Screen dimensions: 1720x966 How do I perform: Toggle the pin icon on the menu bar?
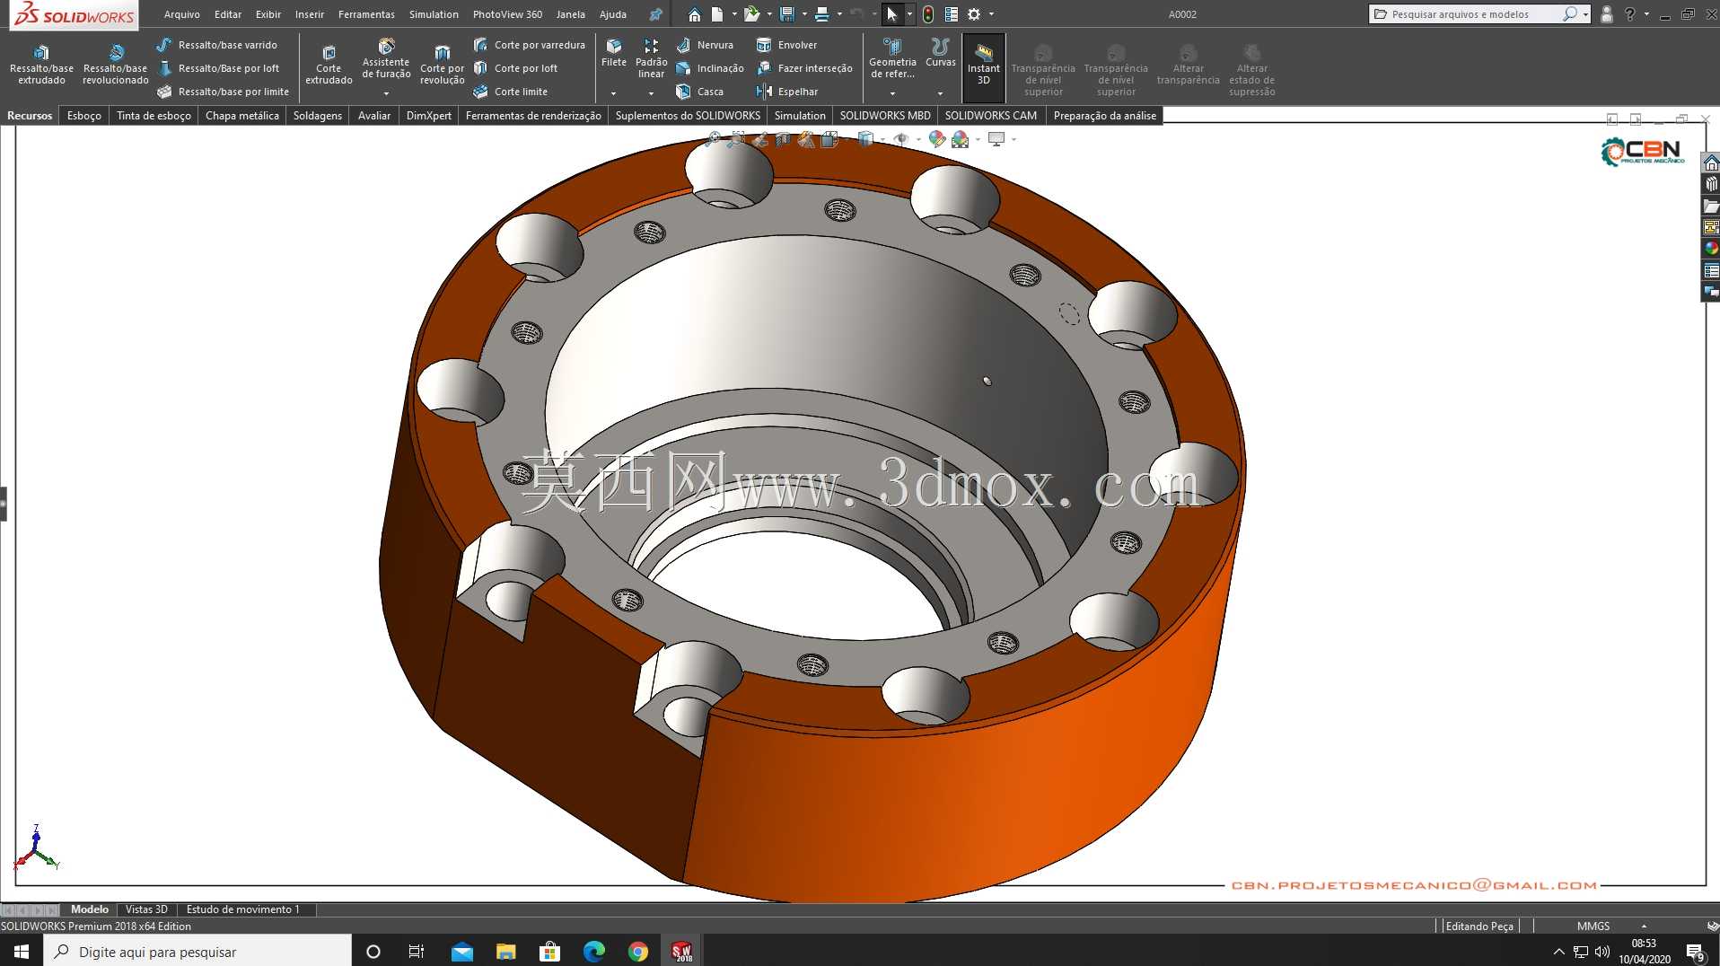pos(655,14)
